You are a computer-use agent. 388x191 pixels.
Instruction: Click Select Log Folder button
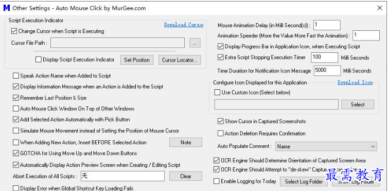pyautogui.click(x=304, y=182)
